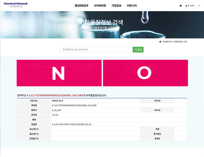
Task: Open the 켐넷DB검색 menu
Action: click(x=82, y=6)
